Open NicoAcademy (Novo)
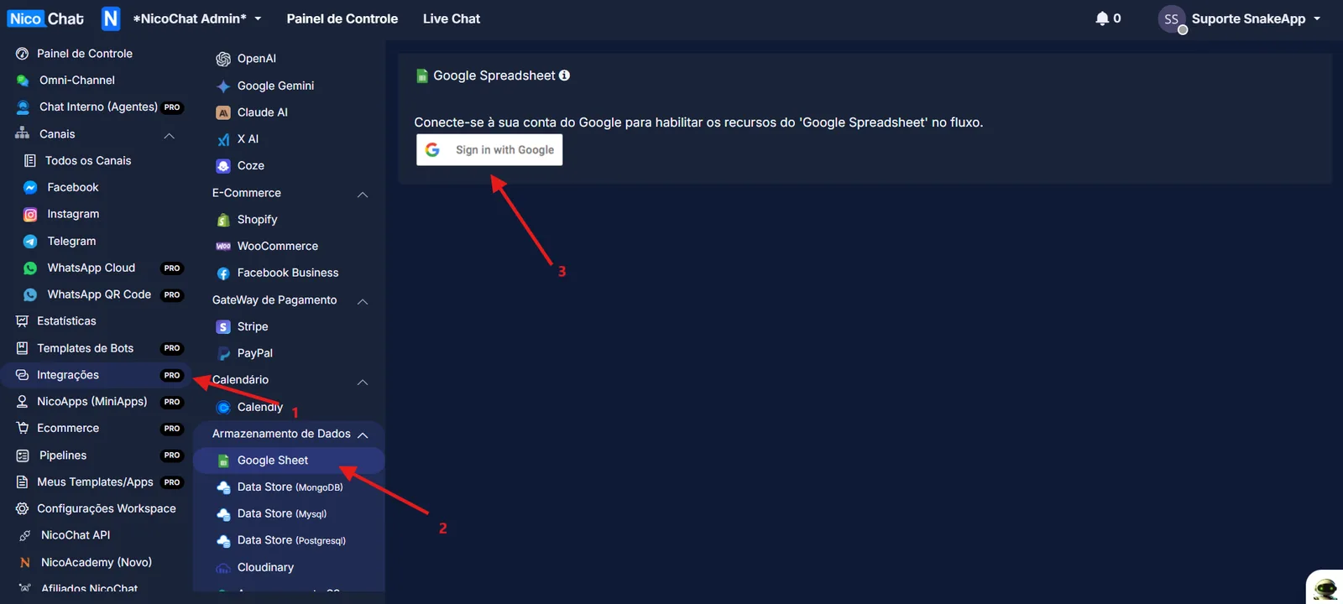This screenshot has width=1343, height=604. pyautogui.click(x=96, y=562)
